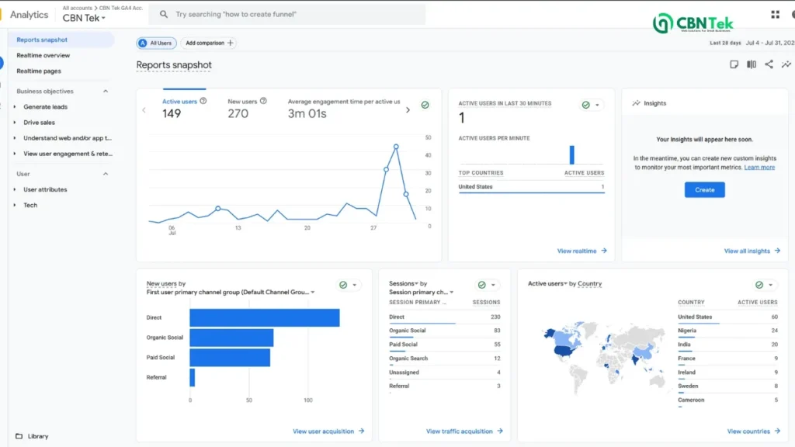Open the Google apps grid icon
Image resolution: width=795 pixels, height=447 pixels.
[x=776, y=15]
